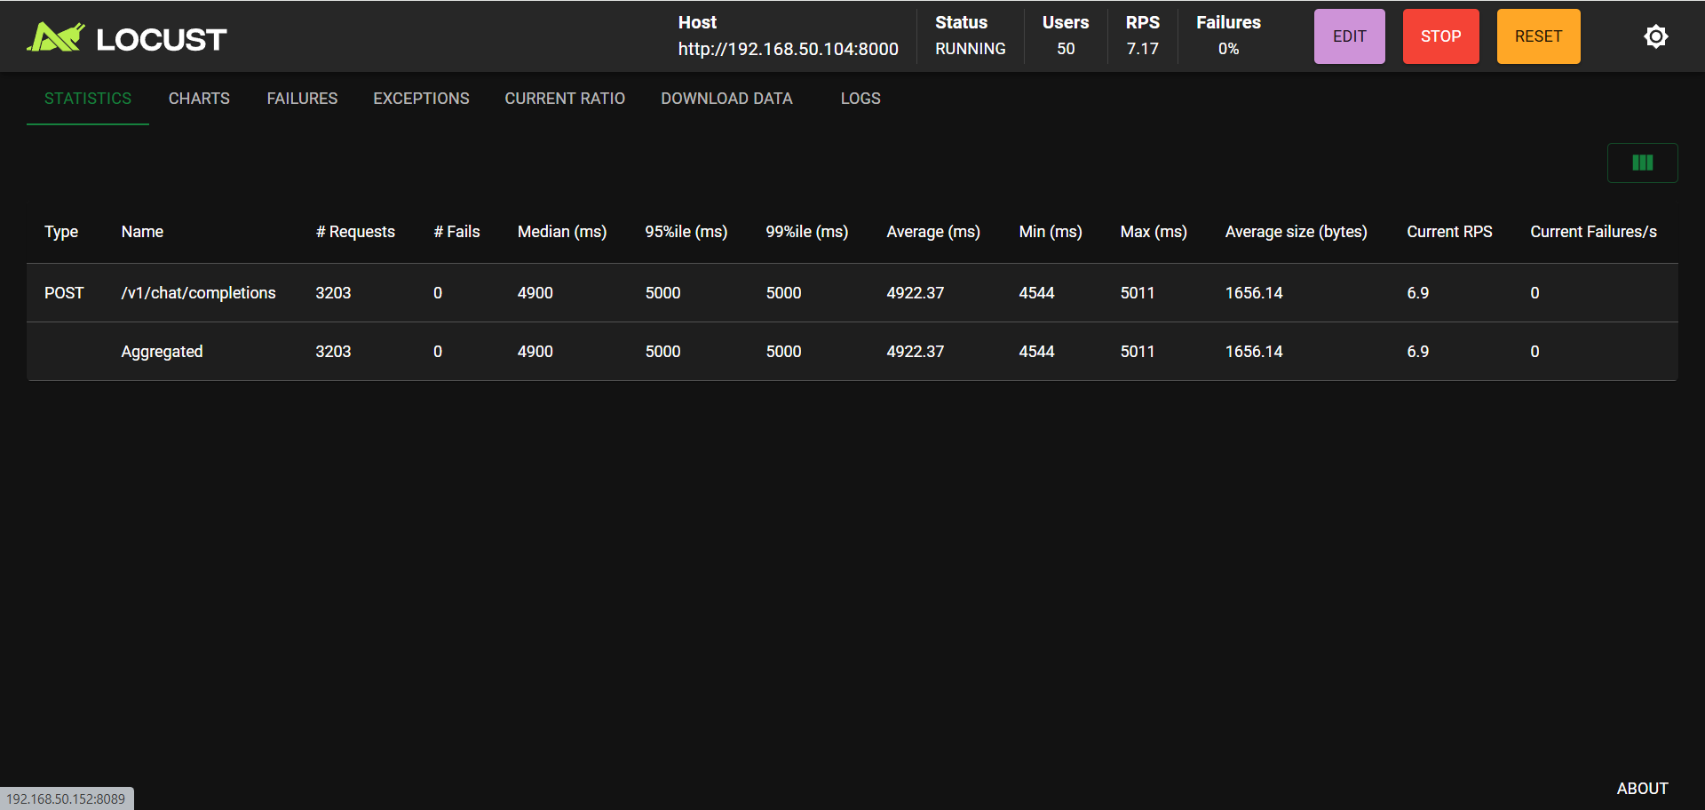Click 4900 median in Aggregated row
The width and height of the screenshot is (1705, 810).
pos(535,352)
